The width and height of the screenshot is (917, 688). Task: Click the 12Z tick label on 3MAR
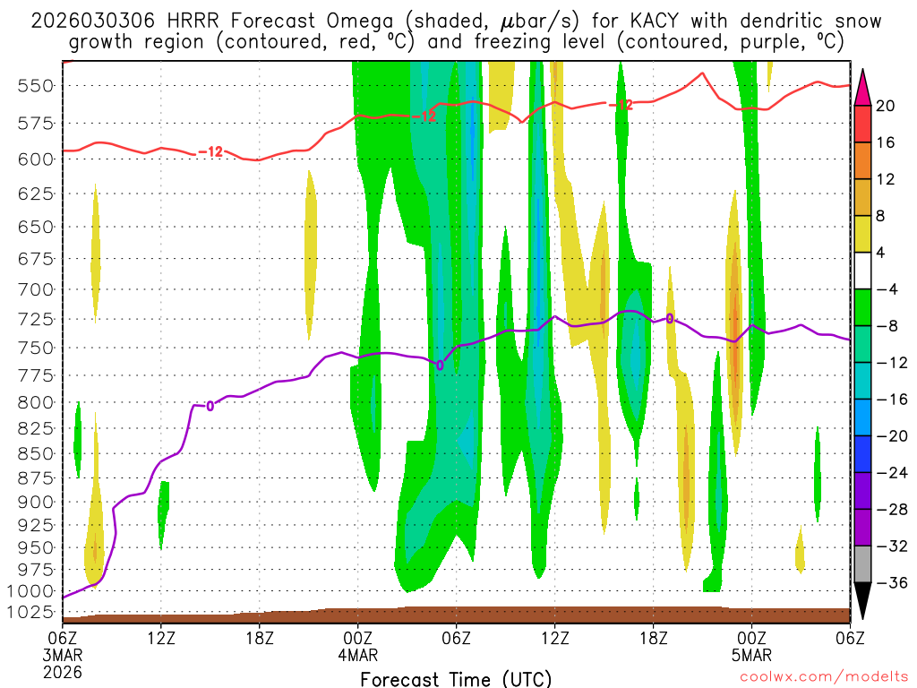160,638
